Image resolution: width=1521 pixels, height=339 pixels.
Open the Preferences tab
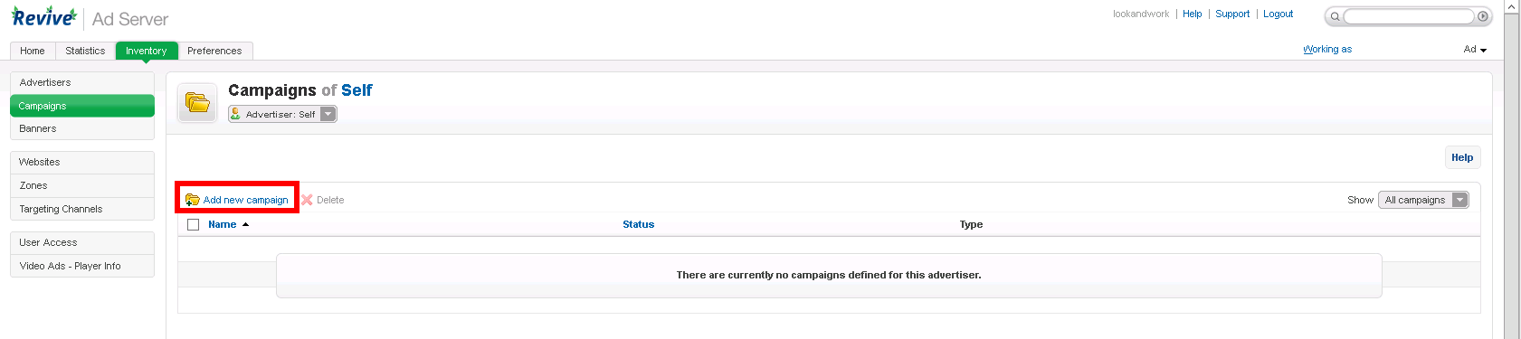pos(214,51)
